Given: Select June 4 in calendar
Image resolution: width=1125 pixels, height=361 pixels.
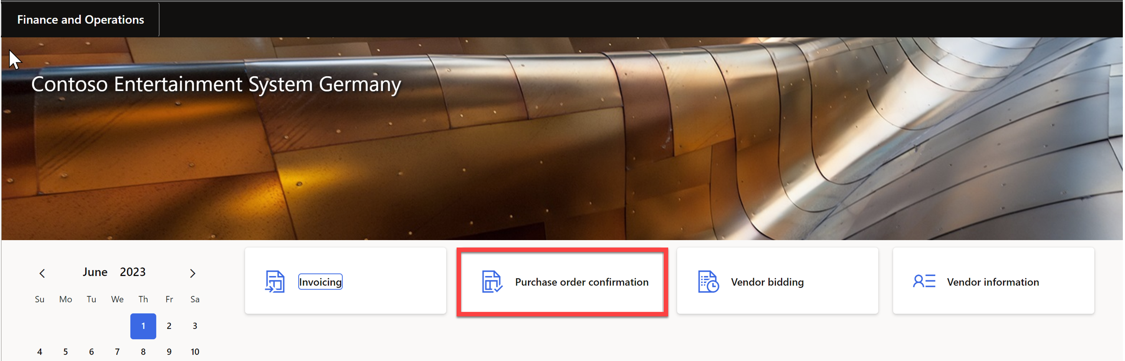Looking at the screenshot, I should 40,352.
